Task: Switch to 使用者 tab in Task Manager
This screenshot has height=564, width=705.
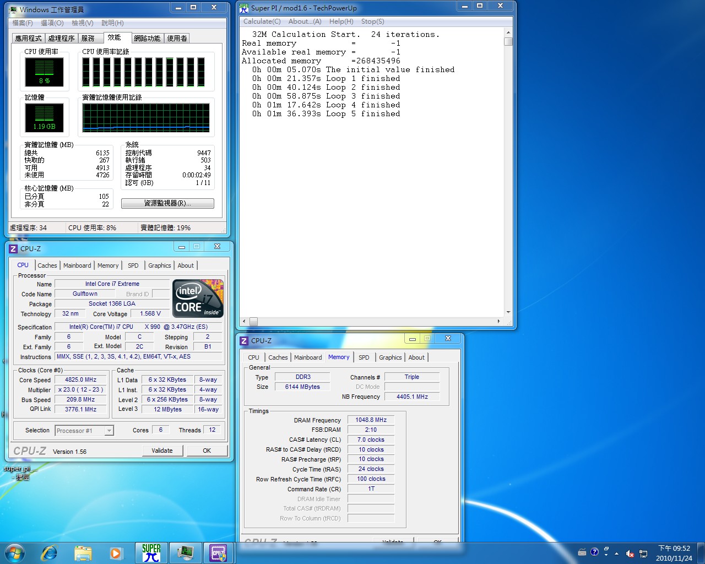Action: (x=177, y=38)
